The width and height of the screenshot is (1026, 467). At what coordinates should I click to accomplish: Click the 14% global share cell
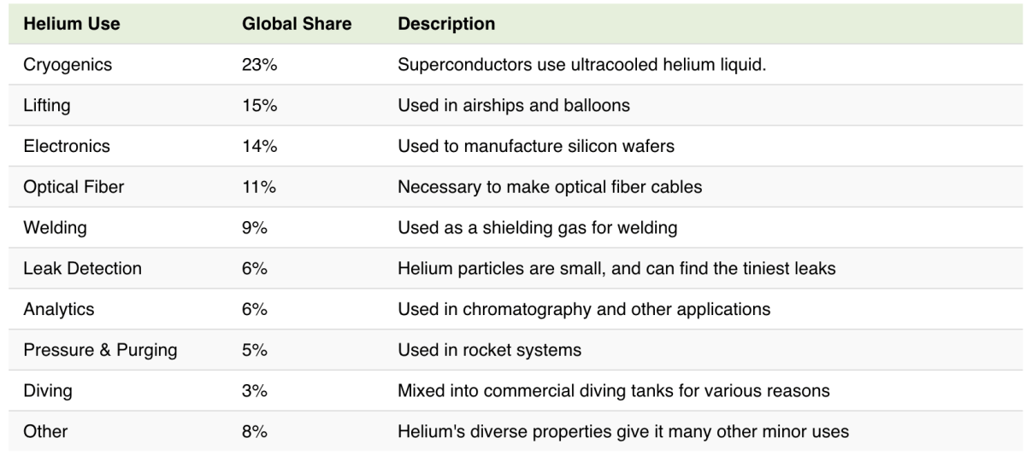point(259,146)
